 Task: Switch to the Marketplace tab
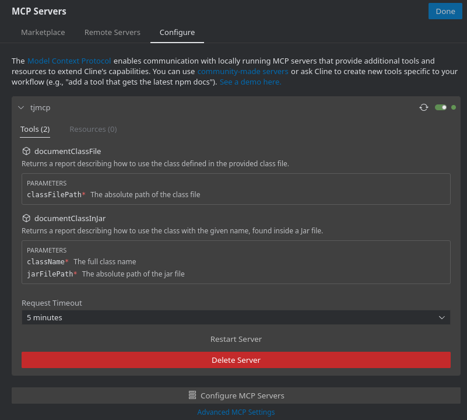point(43,32)
